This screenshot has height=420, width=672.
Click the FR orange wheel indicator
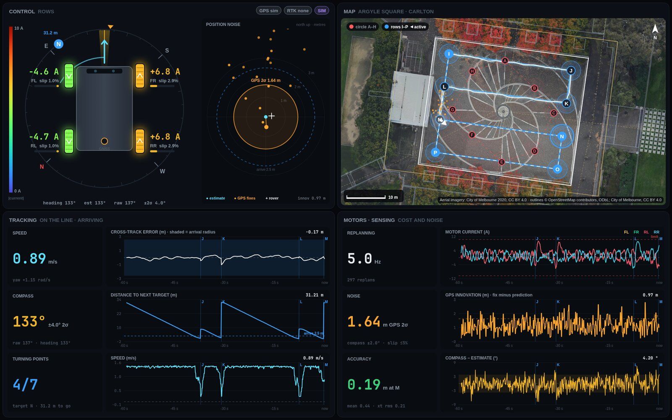click(140, 76)
